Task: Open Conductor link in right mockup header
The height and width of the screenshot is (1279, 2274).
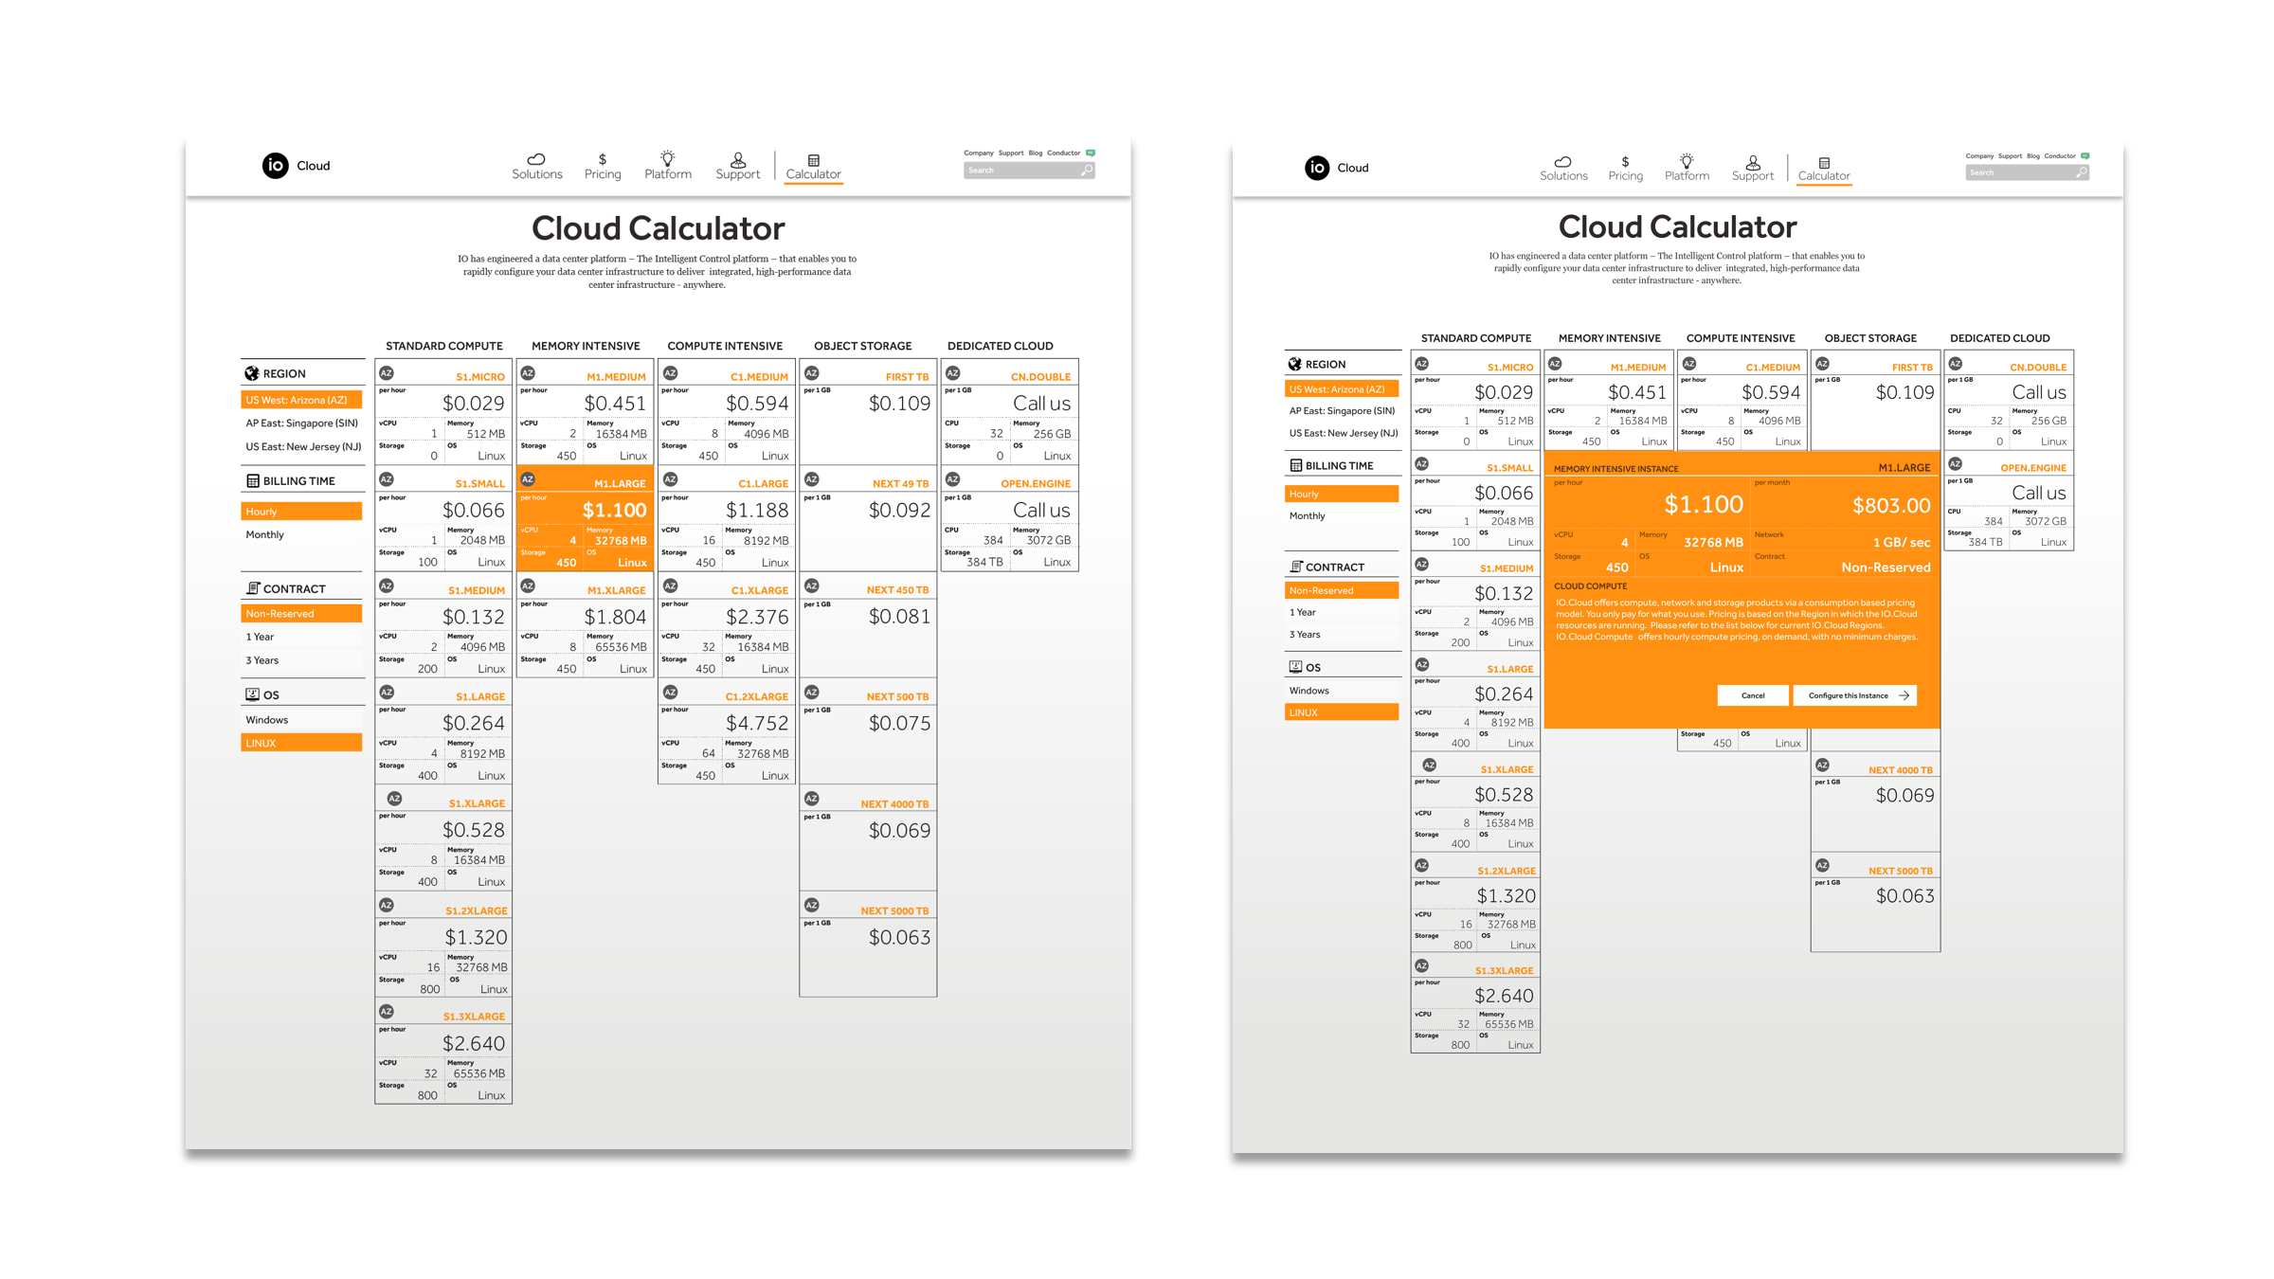Action: (2060, 155)
